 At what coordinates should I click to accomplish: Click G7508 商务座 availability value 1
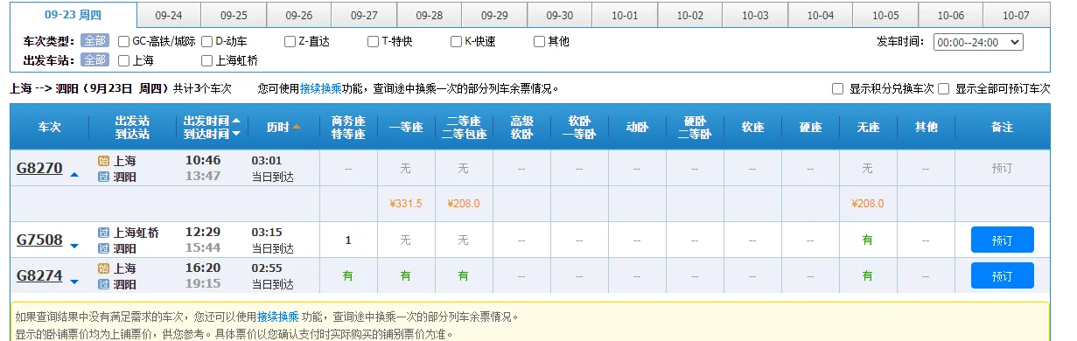[x=347, y=240]
